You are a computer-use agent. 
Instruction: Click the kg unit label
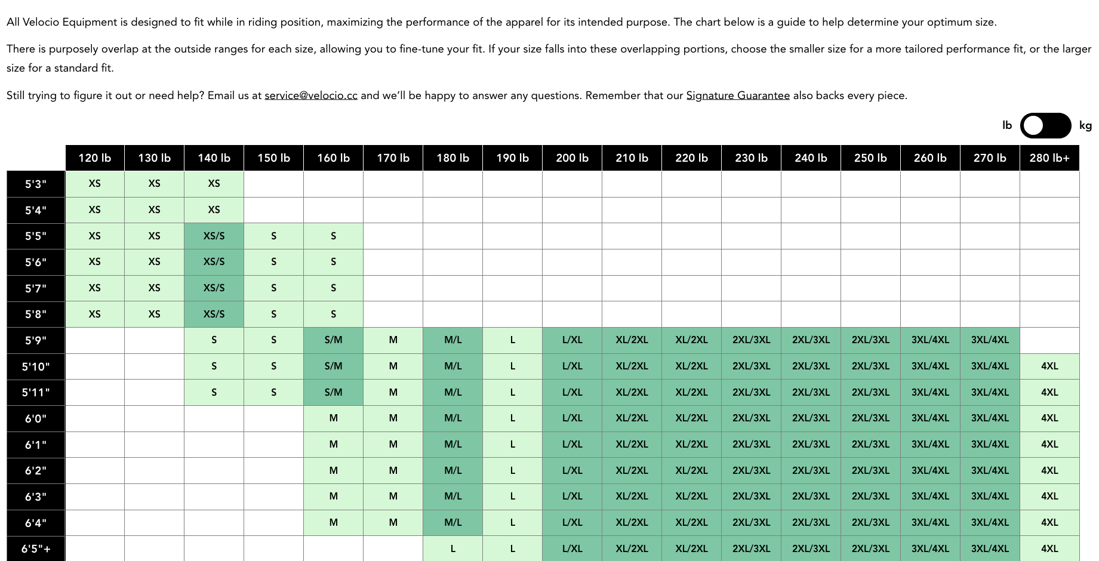point(1085,125)
